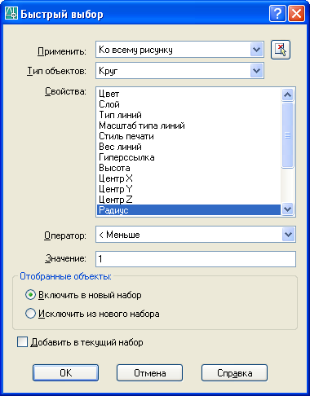
Task: Confirm selection with the OK button
Action: [x=65, y=373]
